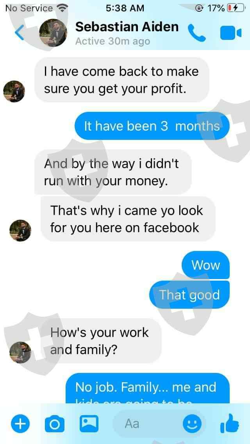Send a thumbs-up like

(x=229, y=424)
